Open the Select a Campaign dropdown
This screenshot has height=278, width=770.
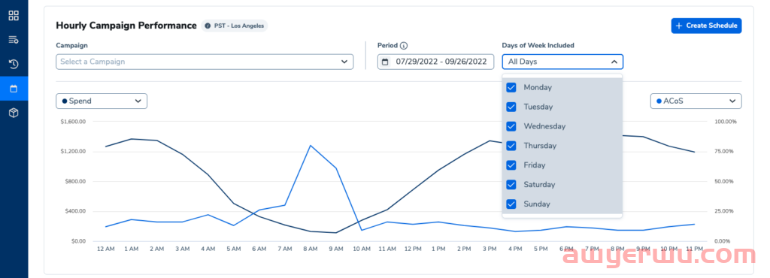[x=205, y=62]
